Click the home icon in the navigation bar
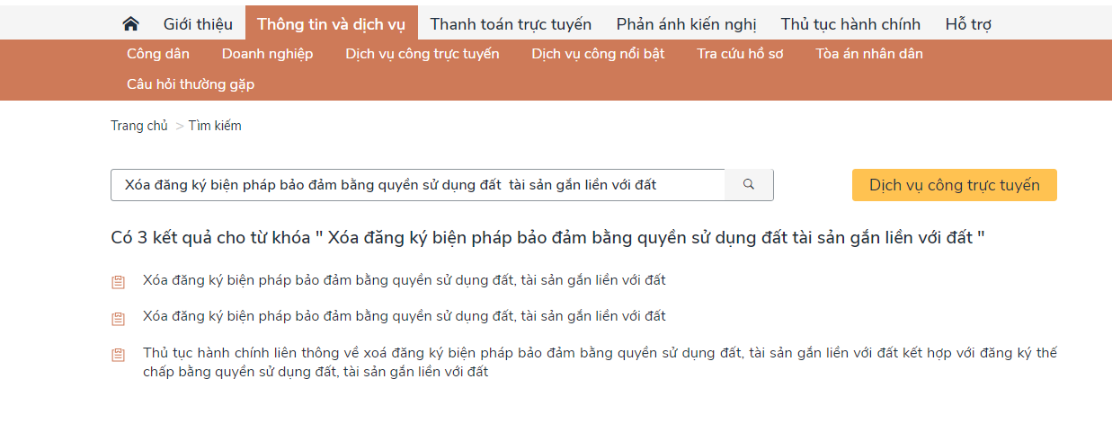The image size is (1112, 432). click(131, 24)
